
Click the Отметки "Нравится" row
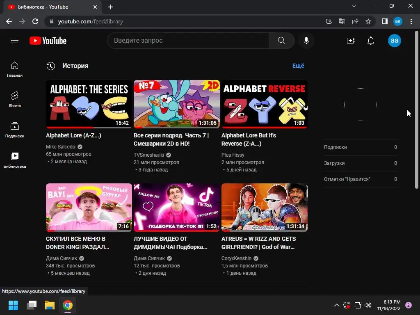(x=360, y=179)
